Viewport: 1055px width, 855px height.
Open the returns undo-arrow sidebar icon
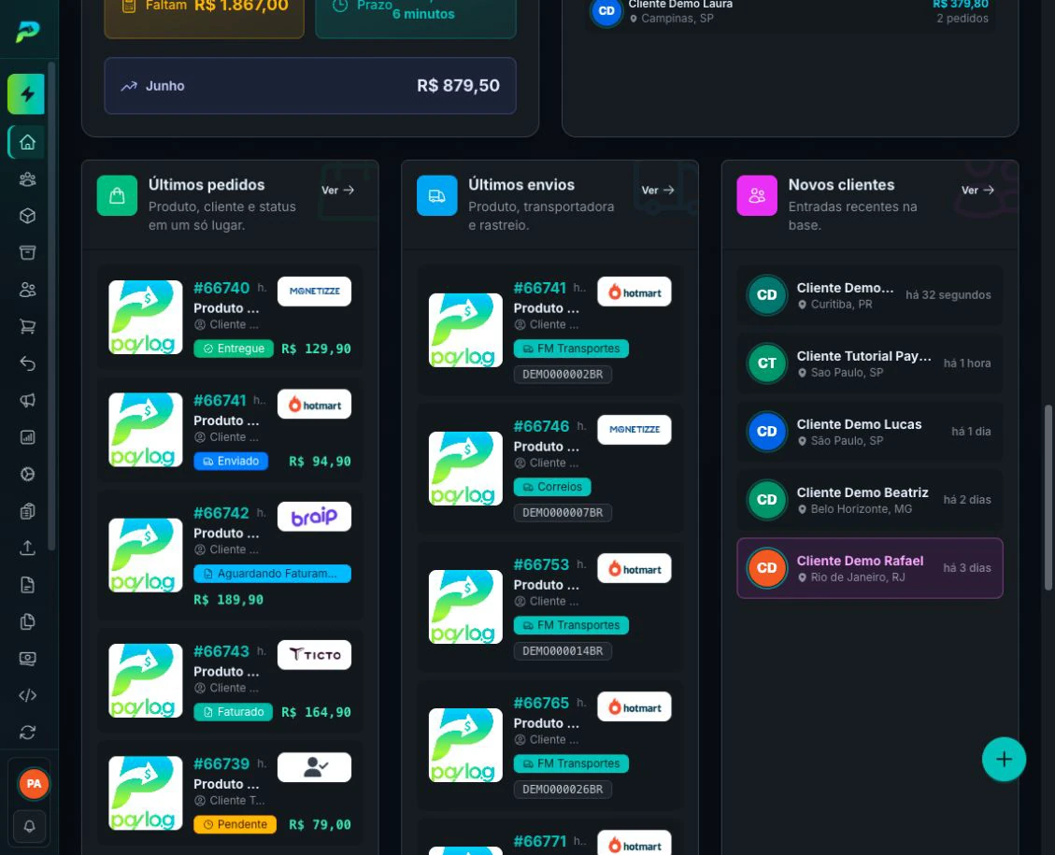[x=27, y=363]
